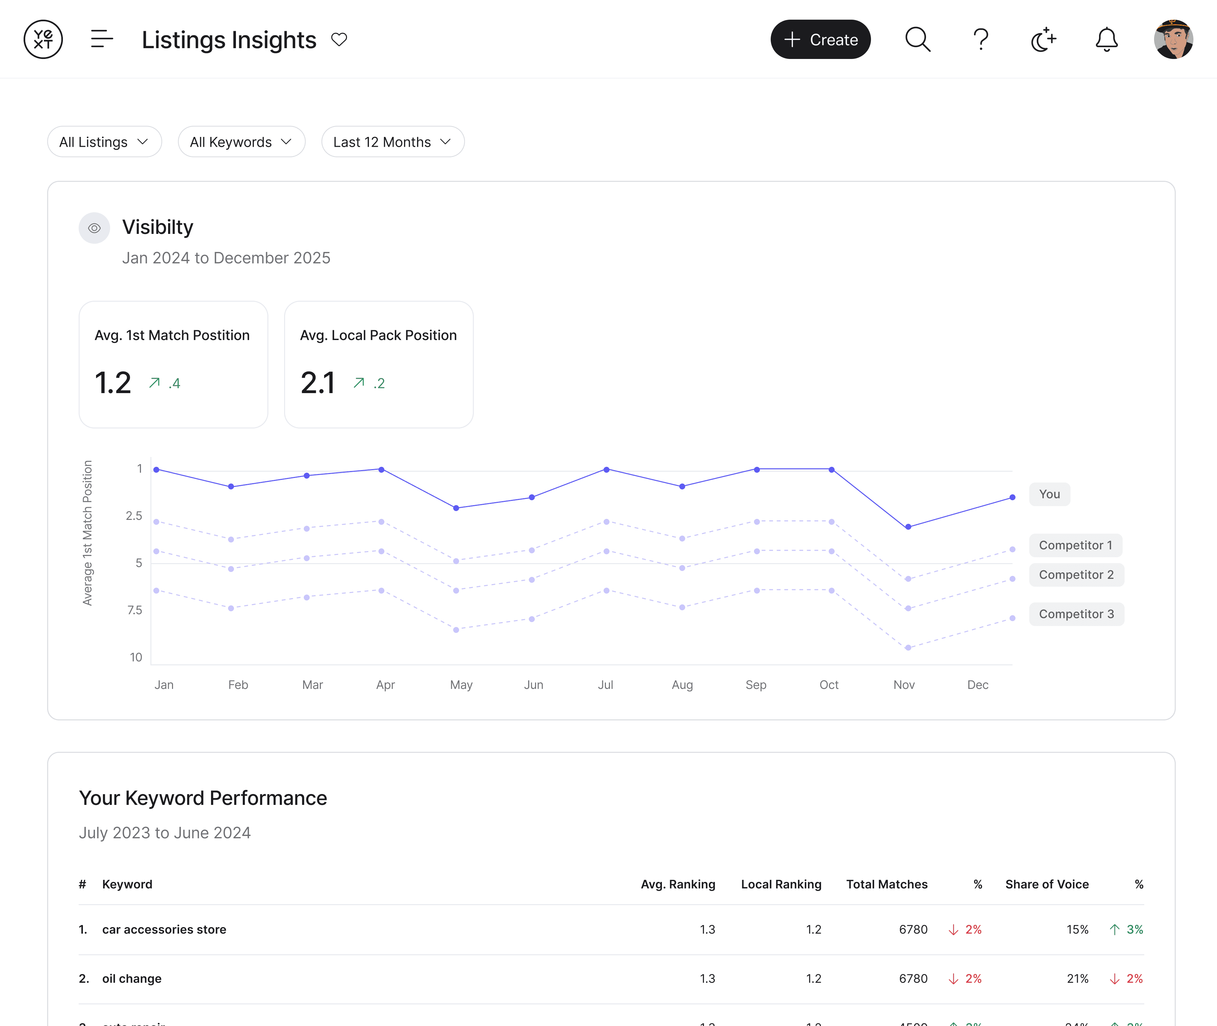
Task: Click the Create button
Action: pyautogui.click(x=820, y=40)
